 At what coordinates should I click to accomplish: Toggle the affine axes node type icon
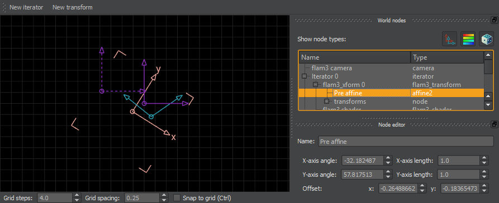pos(449,39)
